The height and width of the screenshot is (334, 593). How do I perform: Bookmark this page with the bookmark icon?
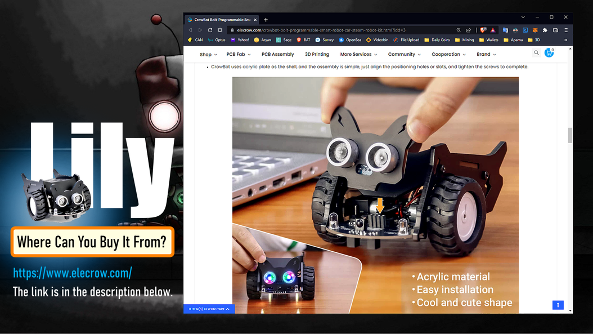(x=220, y=30)
